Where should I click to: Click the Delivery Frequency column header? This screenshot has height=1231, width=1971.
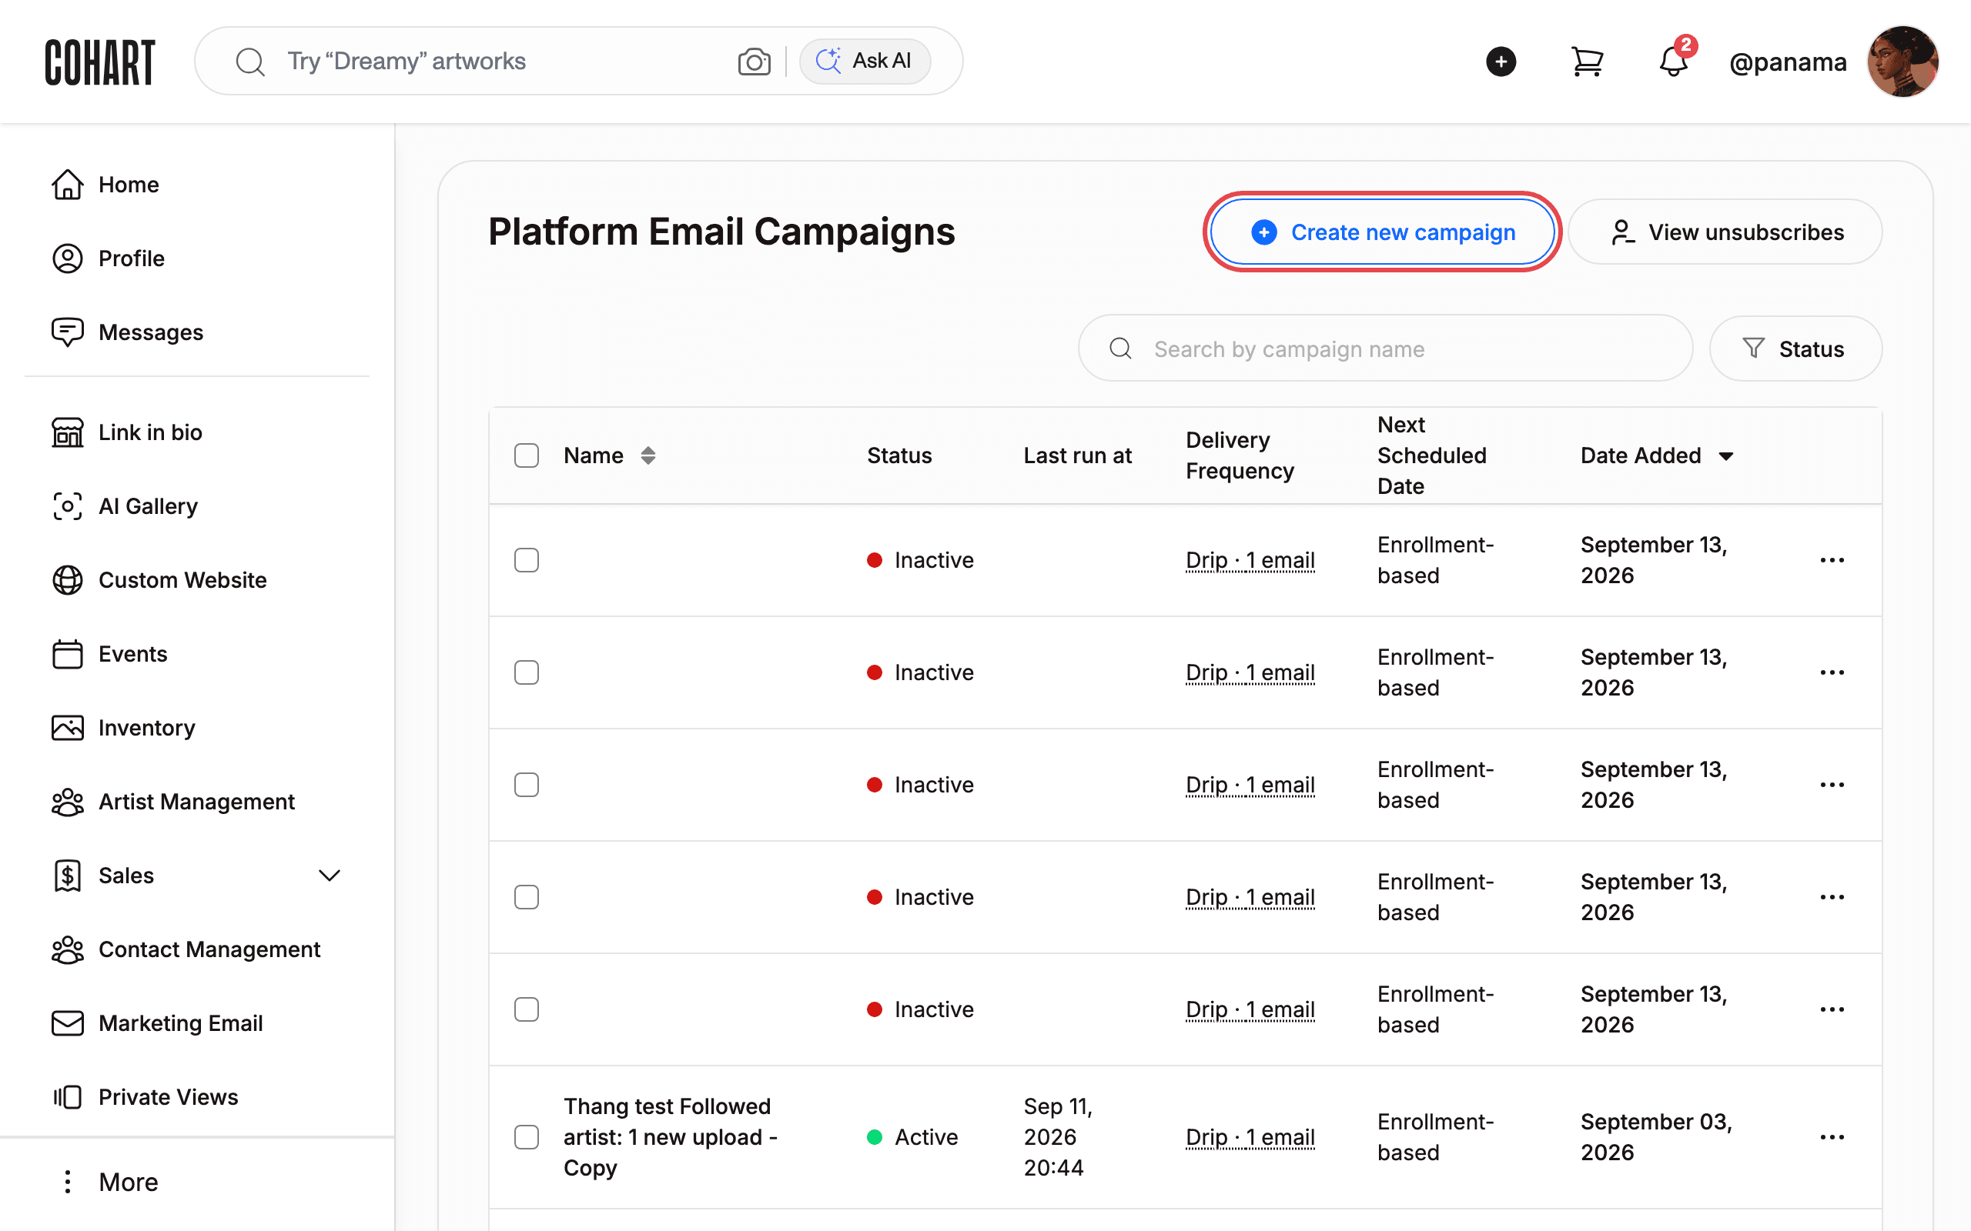(x=1240, y=456)
